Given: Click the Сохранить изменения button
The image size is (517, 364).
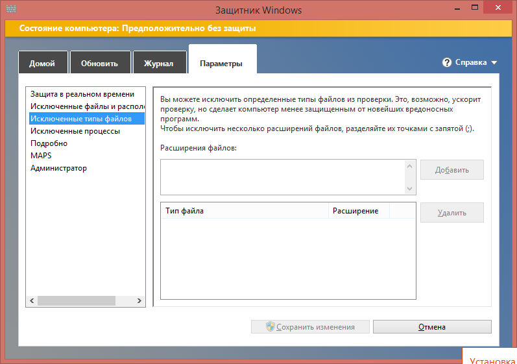Looking at the screenshot, I should 310,327.
